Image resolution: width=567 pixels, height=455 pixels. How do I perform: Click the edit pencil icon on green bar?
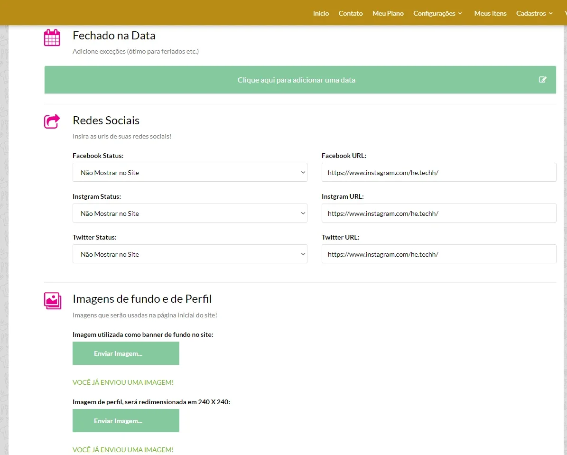(542, 80)
